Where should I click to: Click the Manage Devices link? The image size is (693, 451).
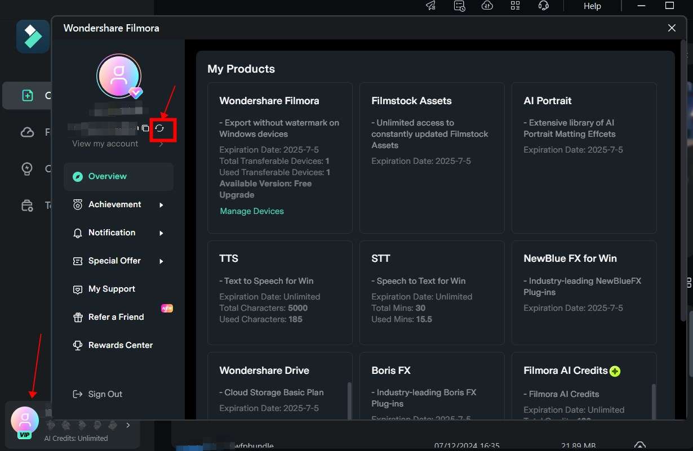coord(252,211)
